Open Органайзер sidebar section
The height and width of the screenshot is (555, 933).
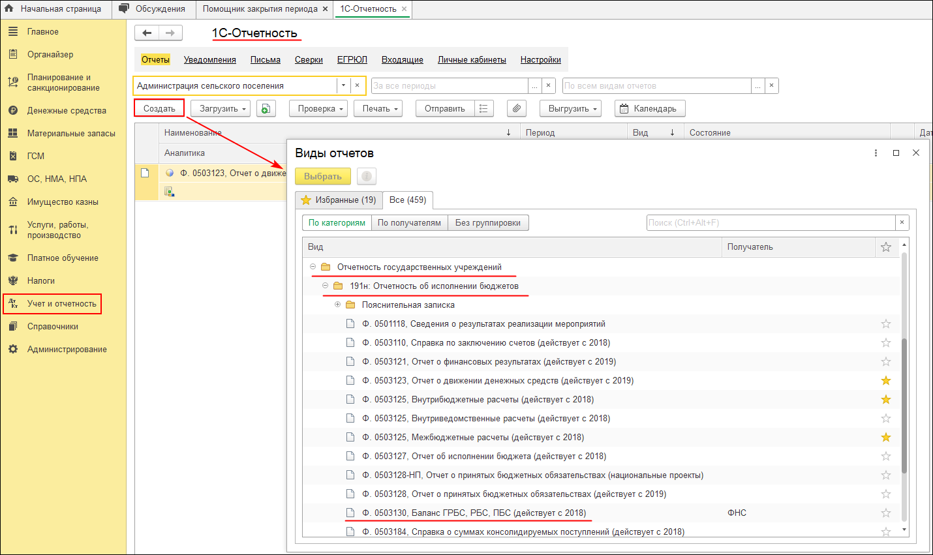click(50, 54)
